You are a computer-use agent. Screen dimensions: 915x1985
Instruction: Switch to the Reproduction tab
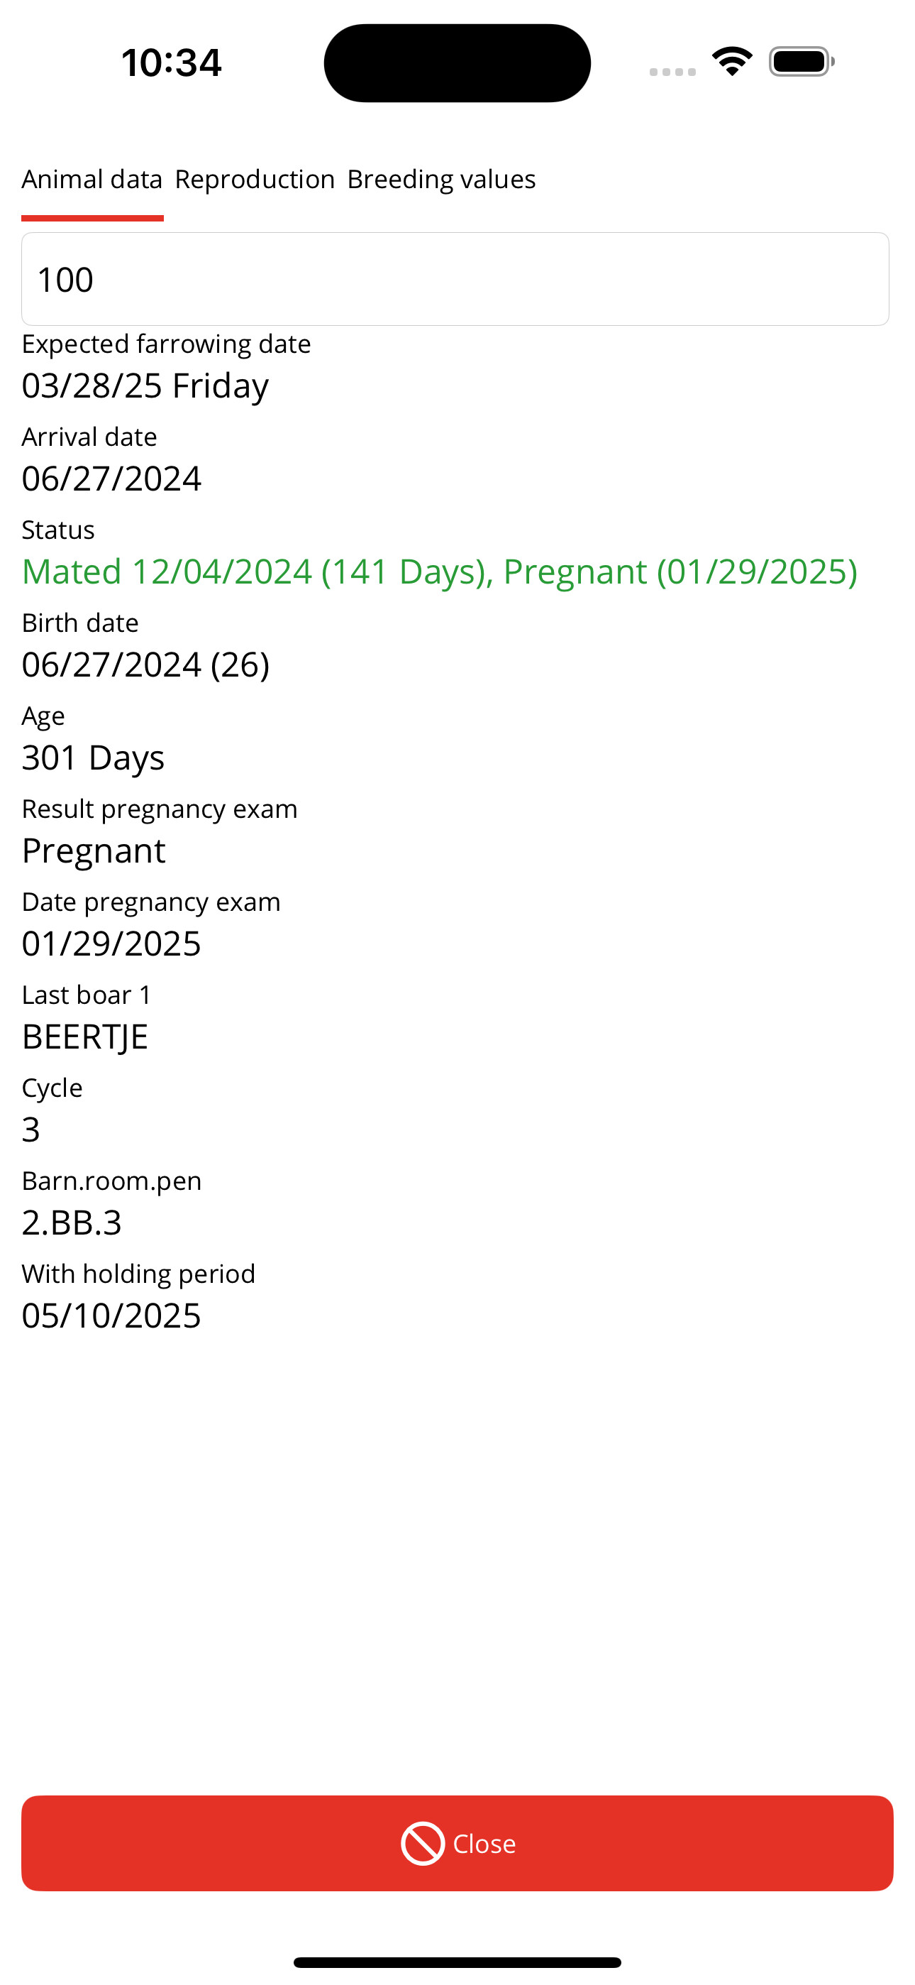(x=255, y=179)
